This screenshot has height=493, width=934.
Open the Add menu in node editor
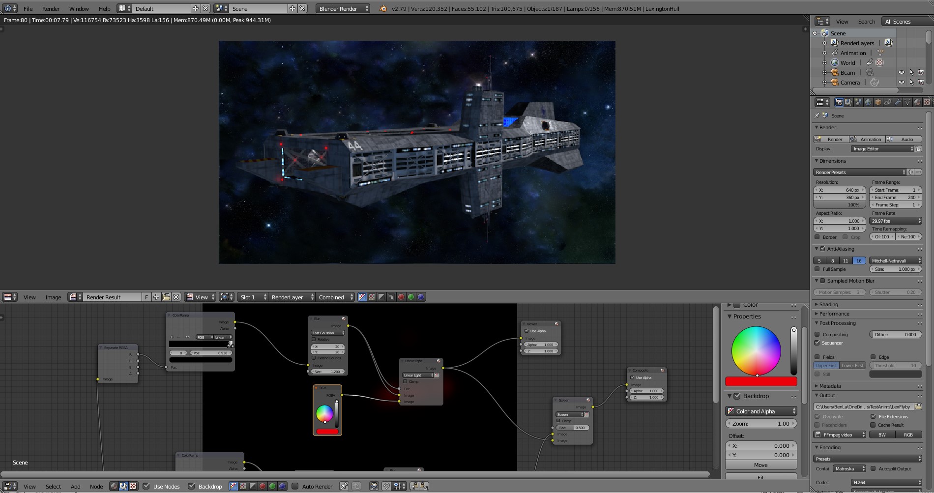pyautogui.click(x=75, y=486)
